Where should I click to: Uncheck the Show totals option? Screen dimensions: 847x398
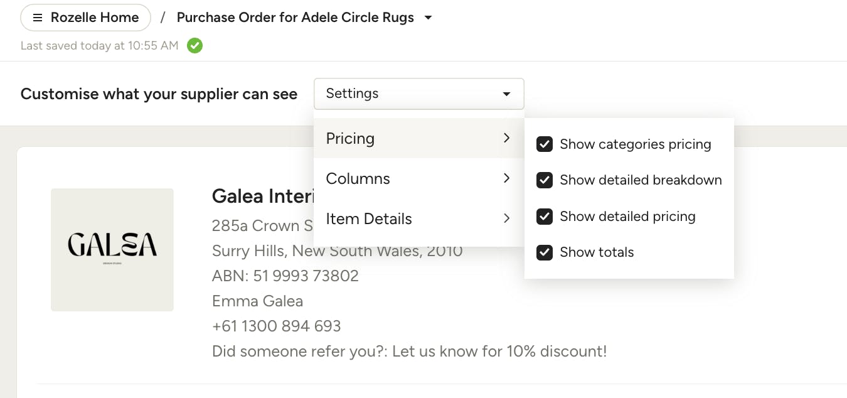coord(545,252)
